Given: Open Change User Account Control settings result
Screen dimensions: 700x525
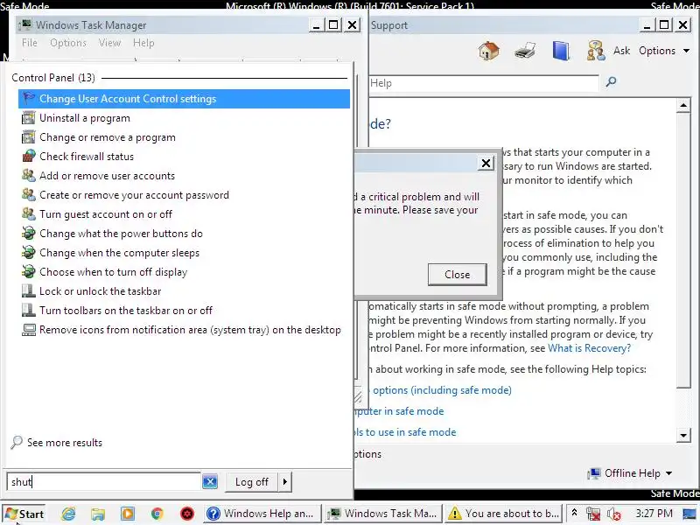Looking at the screenshot, I should [184, 99].
